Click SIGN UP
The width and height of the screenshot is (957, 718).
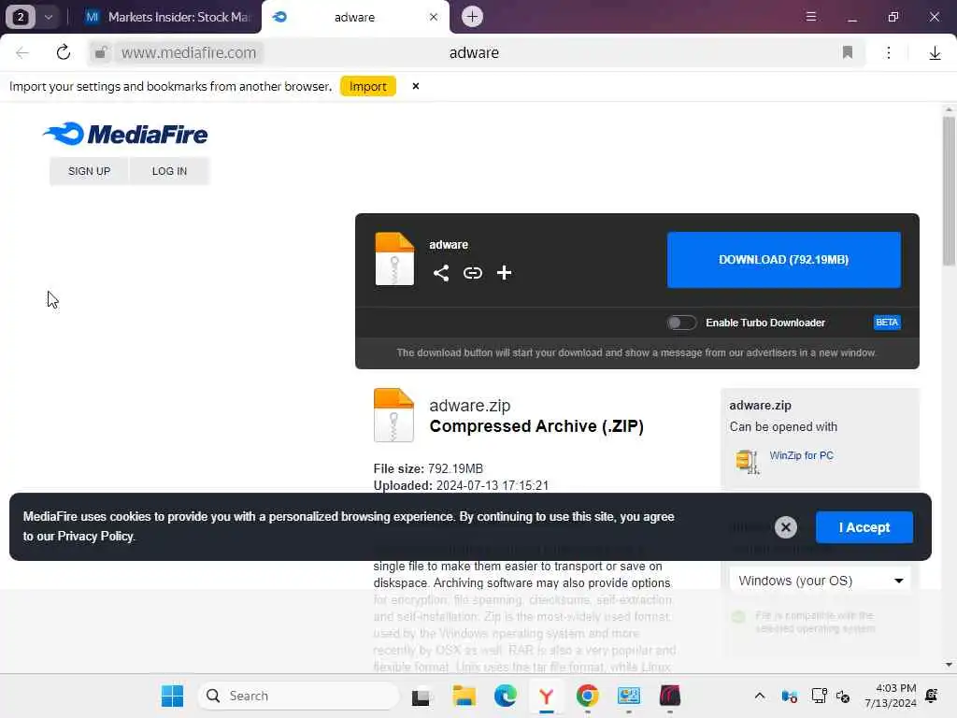[89, 171]
